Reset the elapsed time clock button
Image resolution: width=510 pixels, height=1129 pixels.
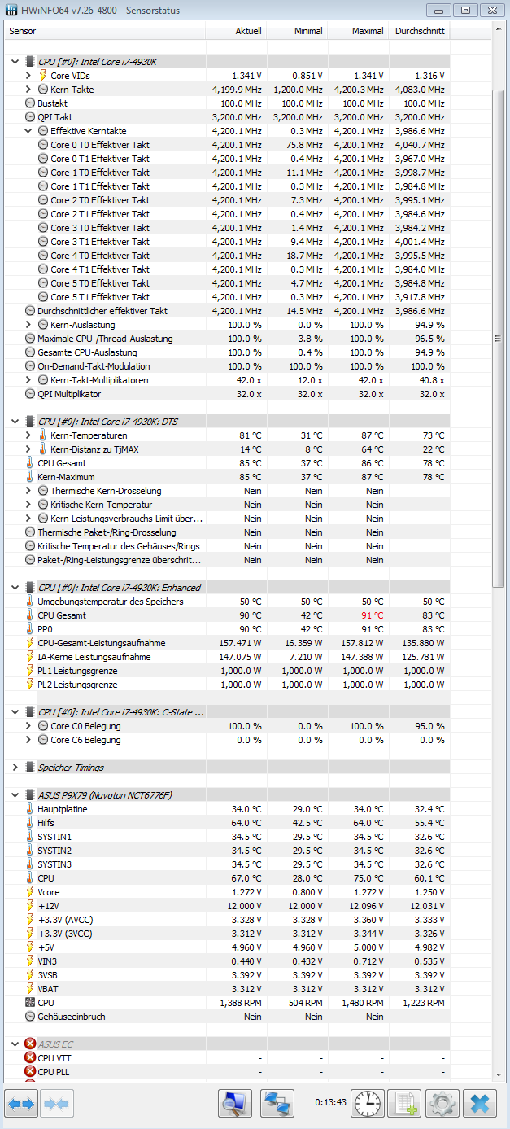click(x=368, y=1104)
